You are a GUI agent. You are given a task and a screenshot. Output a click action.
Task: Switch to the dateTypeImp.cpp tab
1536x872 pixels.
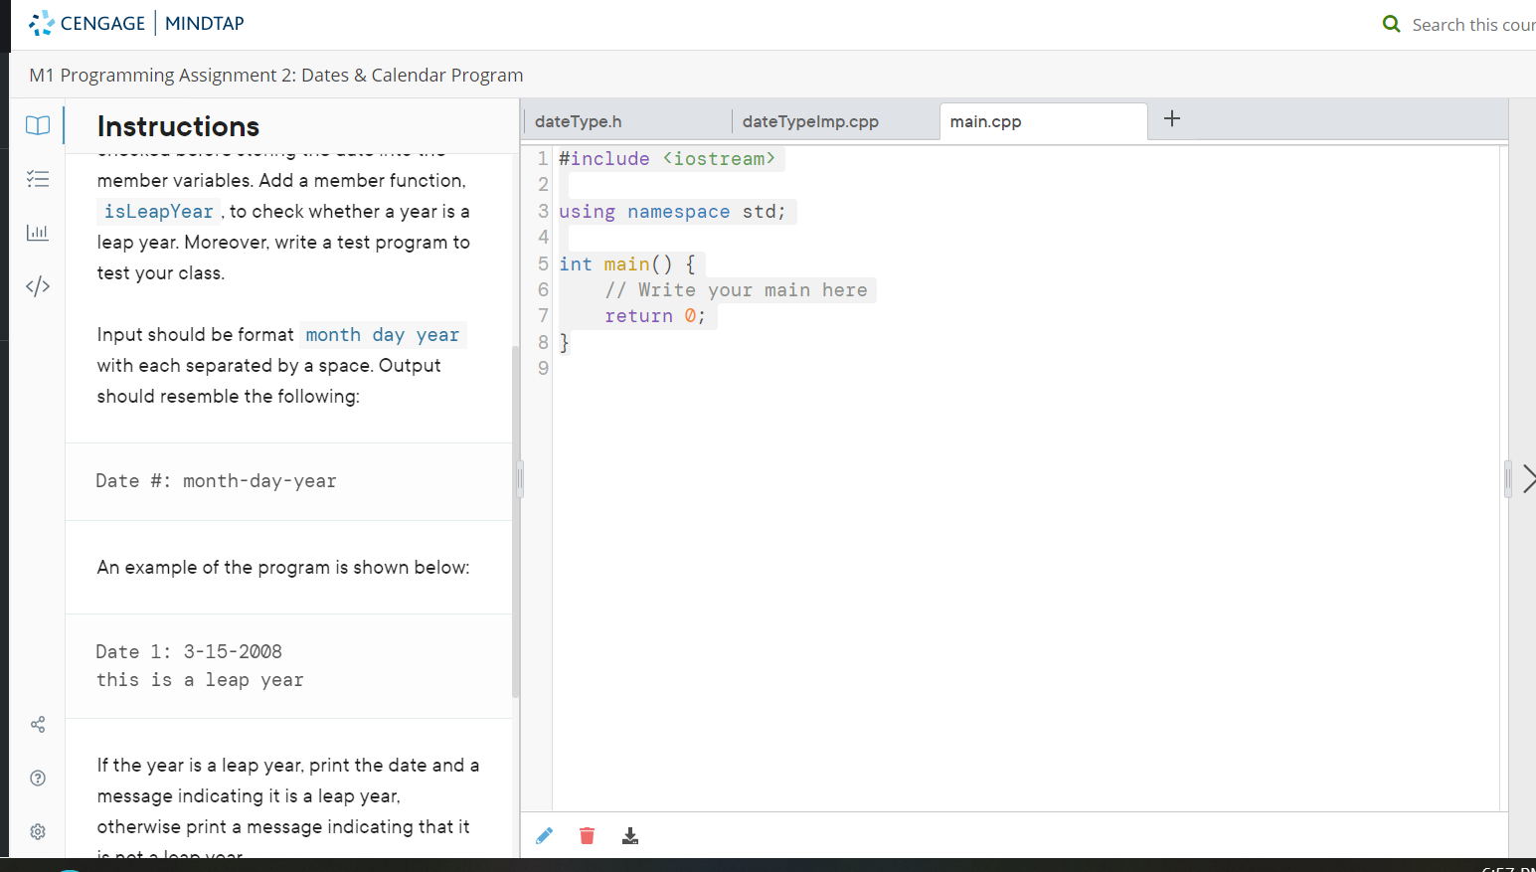[x=810, y=121]
